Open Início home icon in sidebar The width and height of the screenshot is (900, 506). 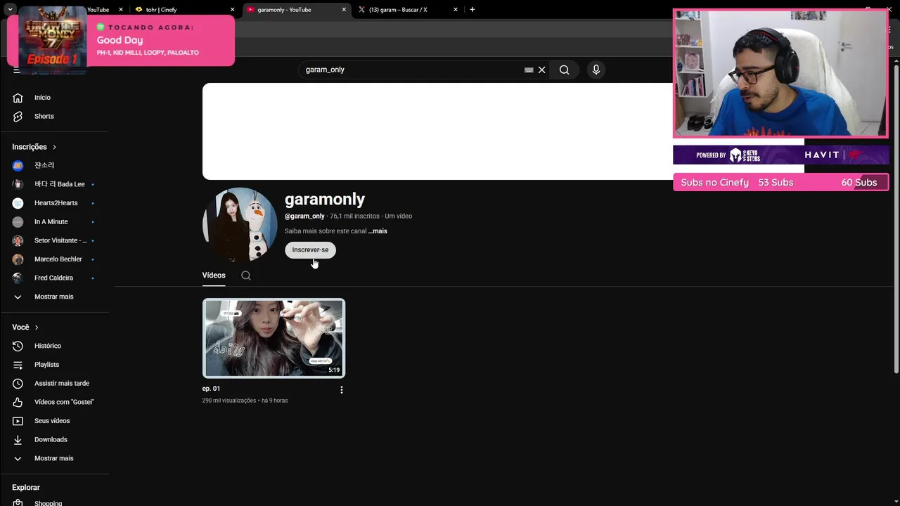coord(18,98)
